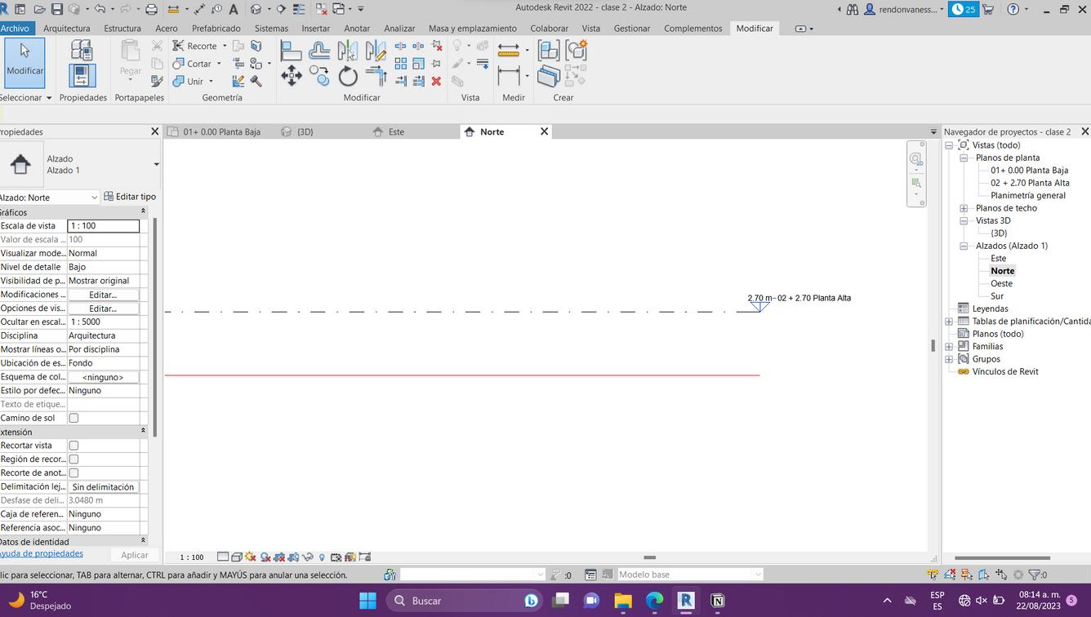
Task: Click the Sin delimitación button
Action: [103, 487]
